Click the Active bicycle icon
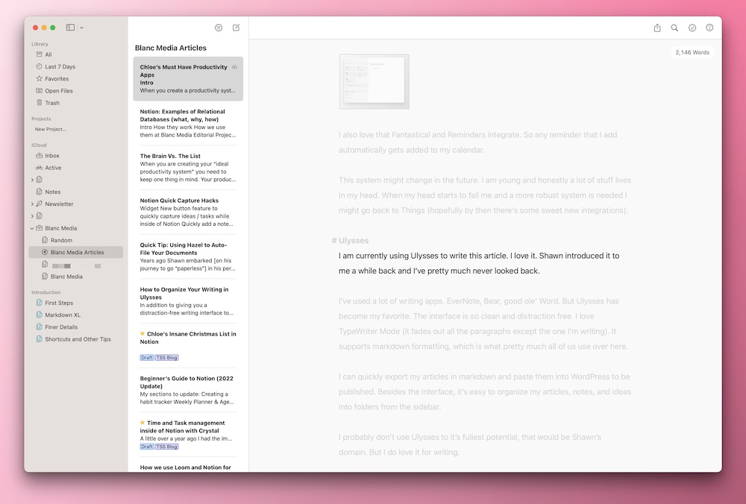The width and height of the screenshot is (746, 504). (40, 168)
